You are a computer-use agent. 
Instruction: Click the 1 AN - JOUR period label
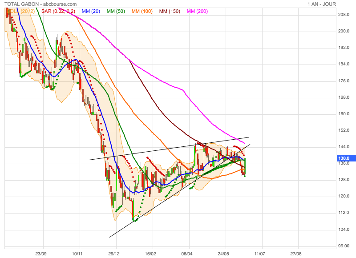(x=322, y=4)
